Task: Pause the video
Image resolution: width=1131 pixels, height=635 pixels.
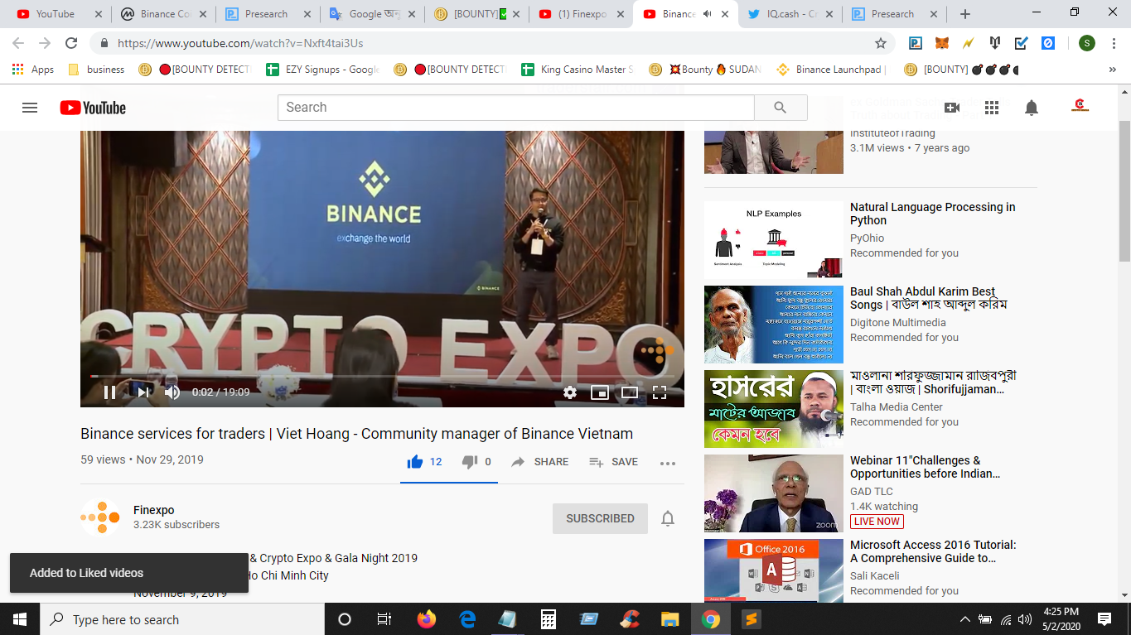Action: click(110, 392)
